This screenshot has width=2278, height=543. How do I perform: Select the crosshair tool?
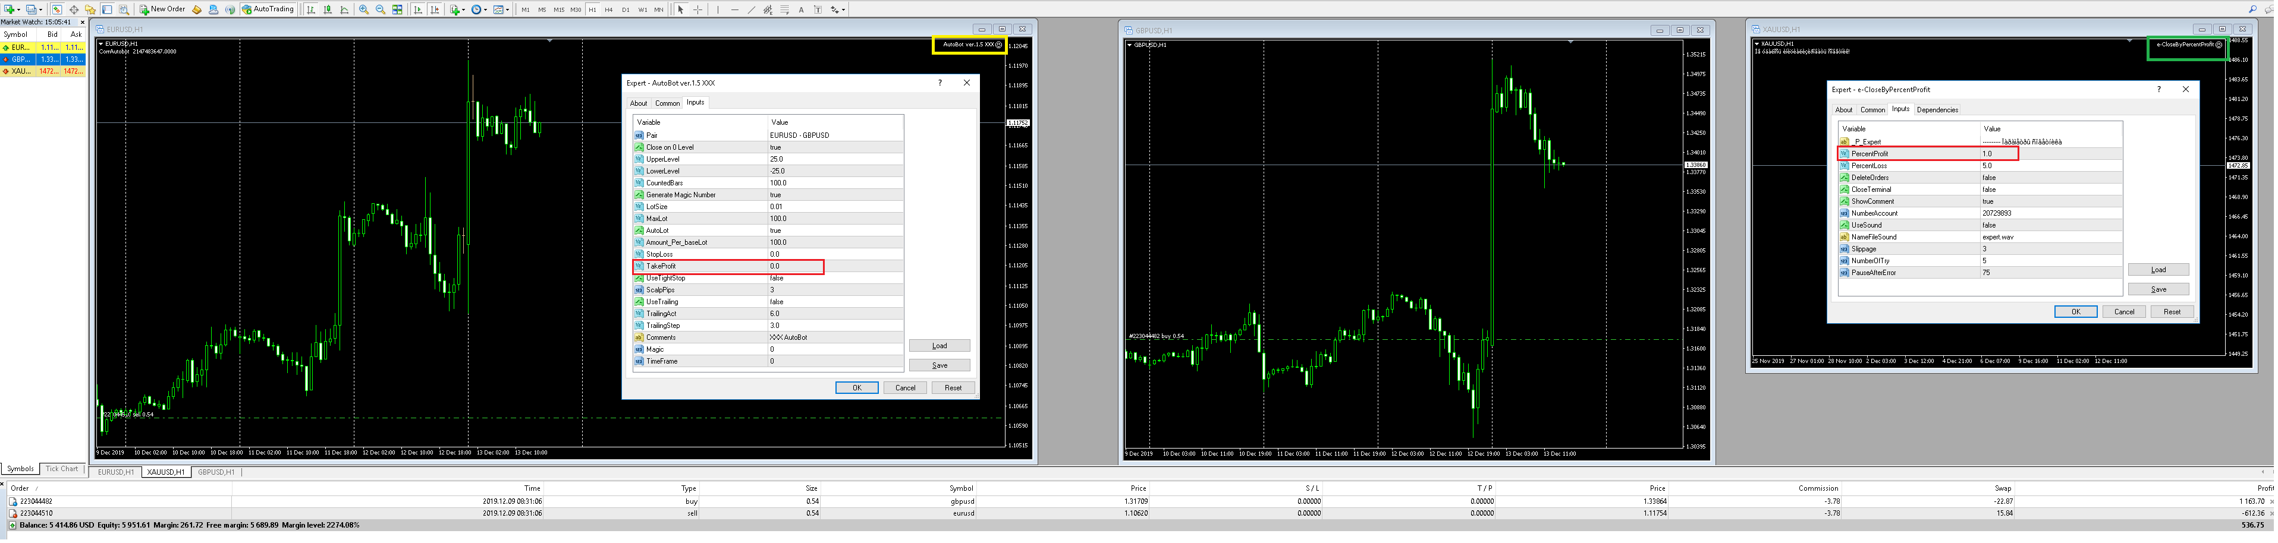(x=697, y=10)
